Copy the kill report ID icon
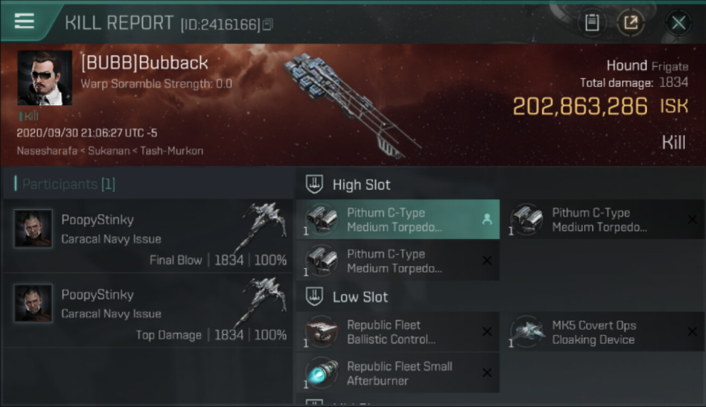 [267, 24]
